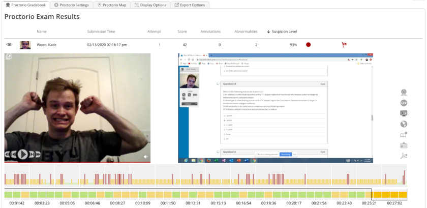Skip to previous frame button
The height and width of the screenshot is (208, 427).
click(x=14, y=154)
